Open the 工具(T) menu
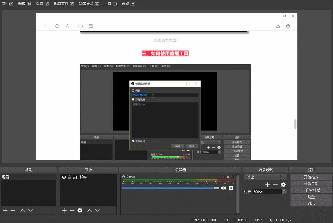Image resolution: width=333 pixels, height=223 pixels. tap(110, 4)
